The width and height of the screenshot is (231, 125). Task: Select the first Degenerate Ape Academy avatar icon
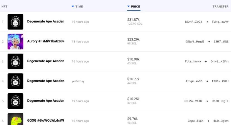click(x=16, y=22)
